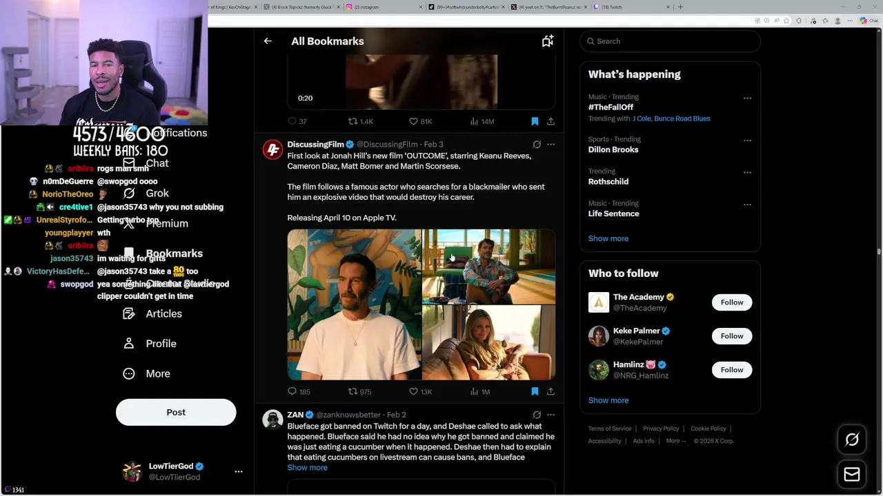Screen dimensions: 883x496
Task: Open more options on DiscussingFilm post
Action: pos(550,145)
